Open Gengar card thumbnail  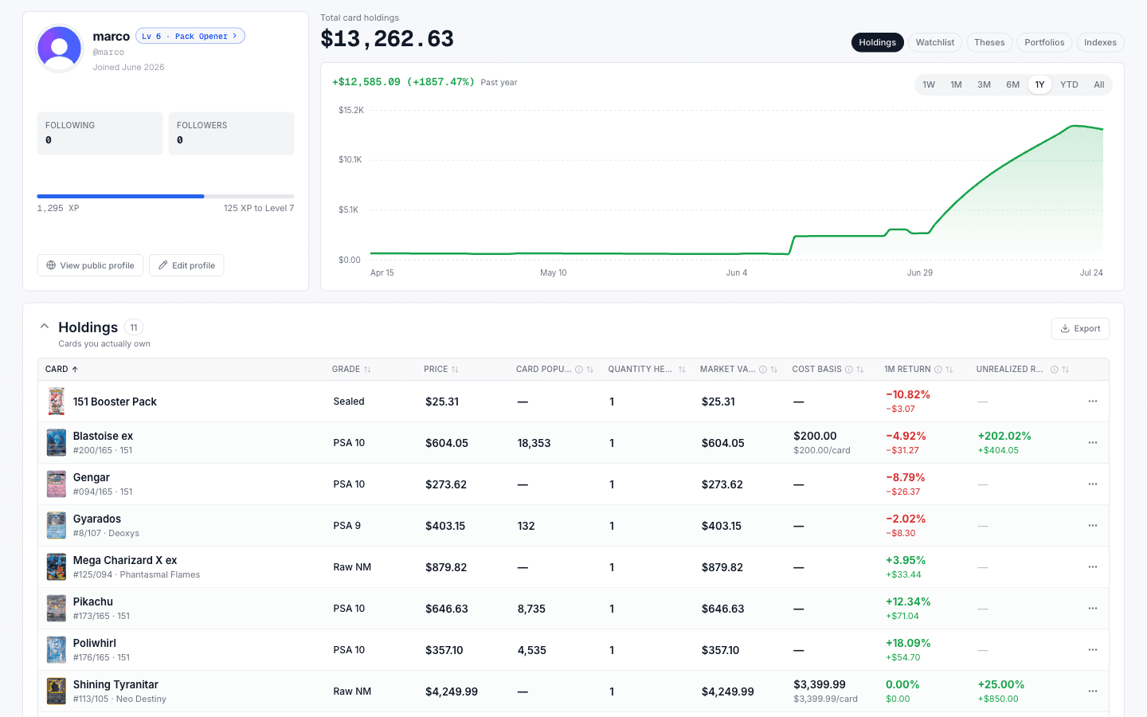click(57, 484)
